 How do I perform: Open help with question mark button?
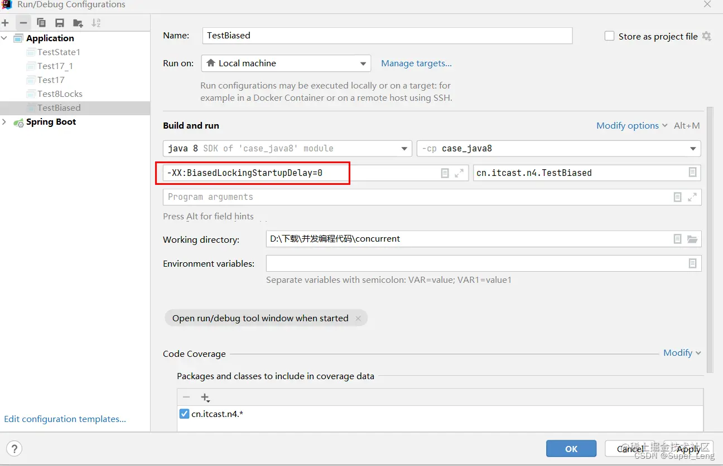click(15, 449)
